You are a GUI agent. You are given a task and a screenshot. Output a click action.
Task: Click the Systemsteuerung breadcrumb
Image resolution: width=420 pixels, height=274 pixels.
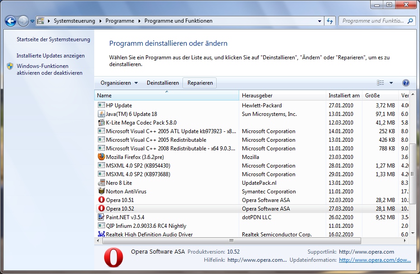coord(74,21)
